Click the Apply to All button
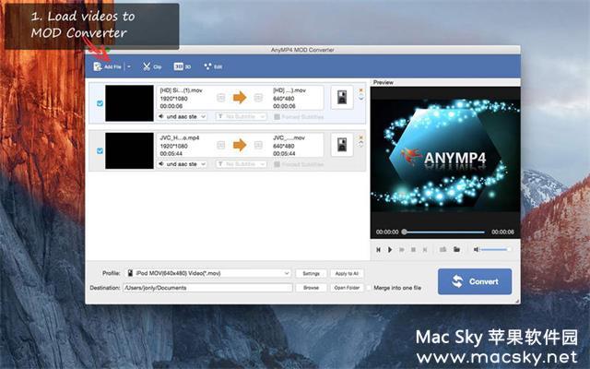Image resolution: width=590 pixels, height=369 pixels. [x=347, y=274]
